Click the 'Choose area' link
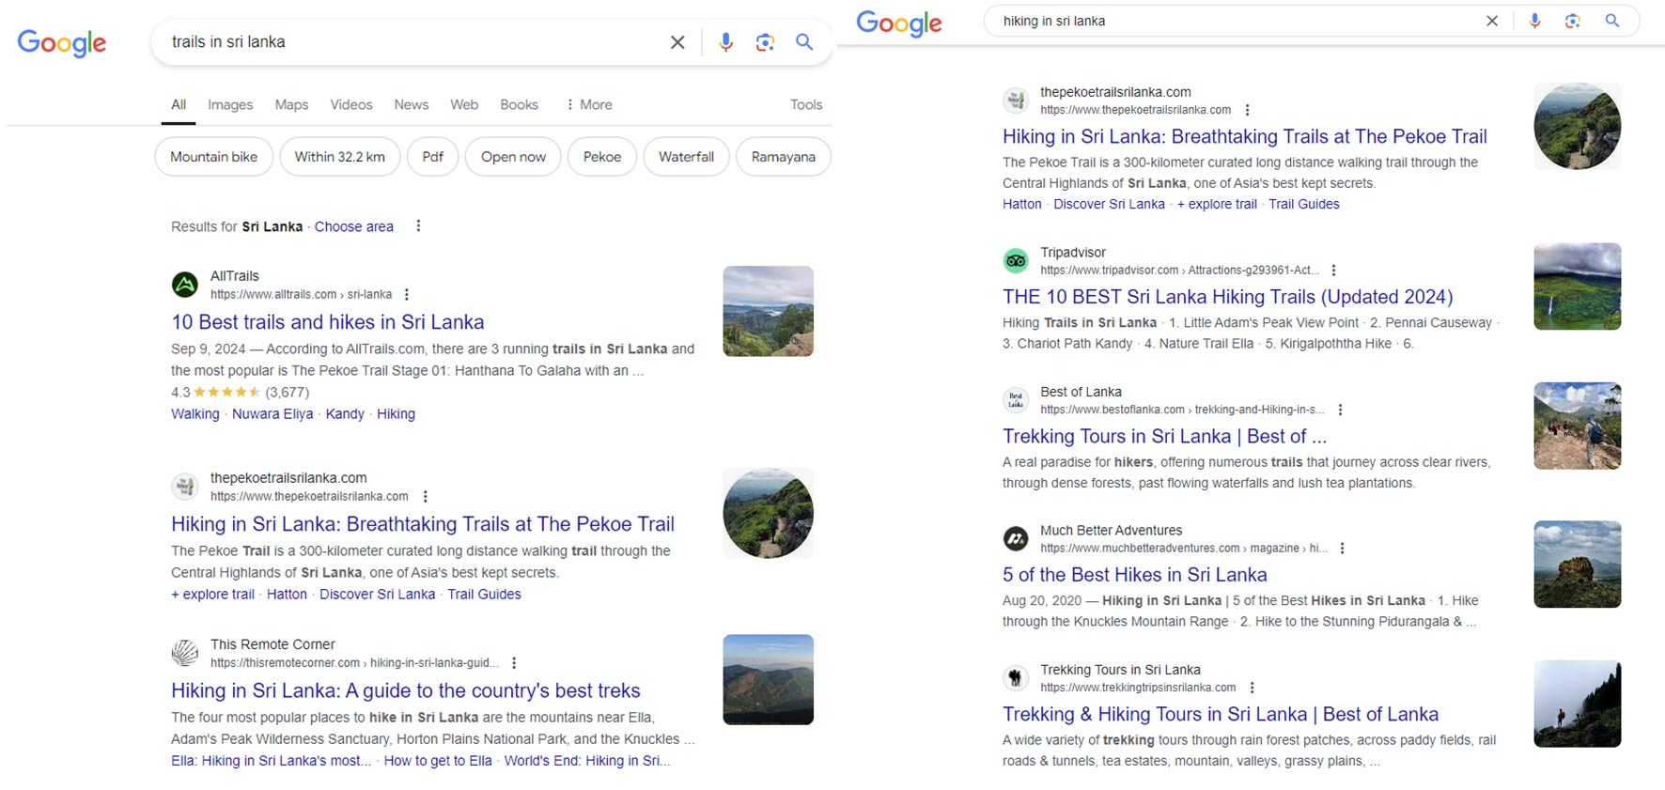Image resolution: width=1665 pixels, height=790 pixels. click(x=353, y=226)
